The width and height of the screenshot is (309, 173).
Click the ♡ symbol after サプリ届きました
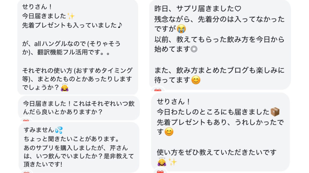point(238,9)
